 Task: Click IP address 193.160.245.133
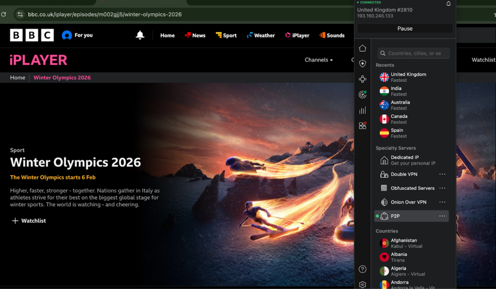(x=375, y=16)
